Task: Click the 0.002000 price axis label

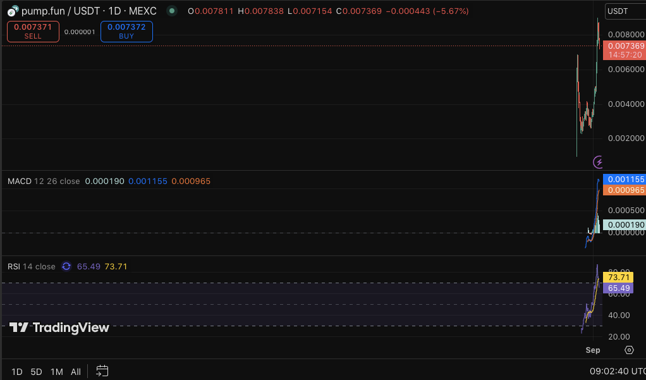Action: [x=626, y=138]
